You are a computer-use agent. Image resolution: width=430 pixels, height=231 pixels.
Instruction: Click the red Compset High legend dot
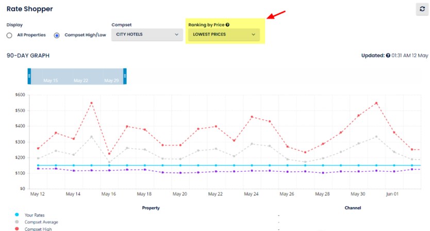tap(17, 229)
